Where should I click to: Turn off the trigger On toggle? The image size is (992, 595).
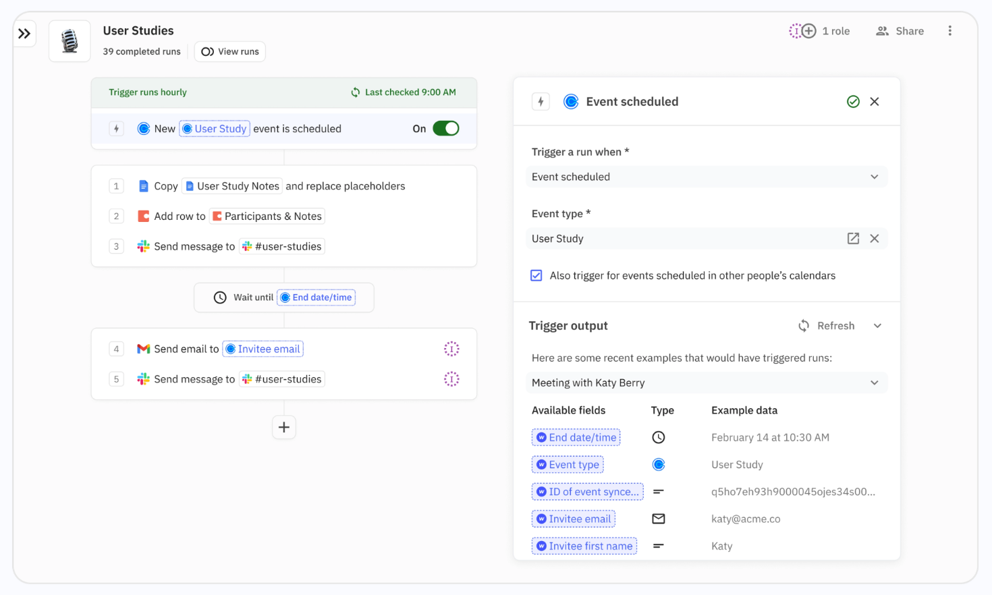(x=445, y=129)
